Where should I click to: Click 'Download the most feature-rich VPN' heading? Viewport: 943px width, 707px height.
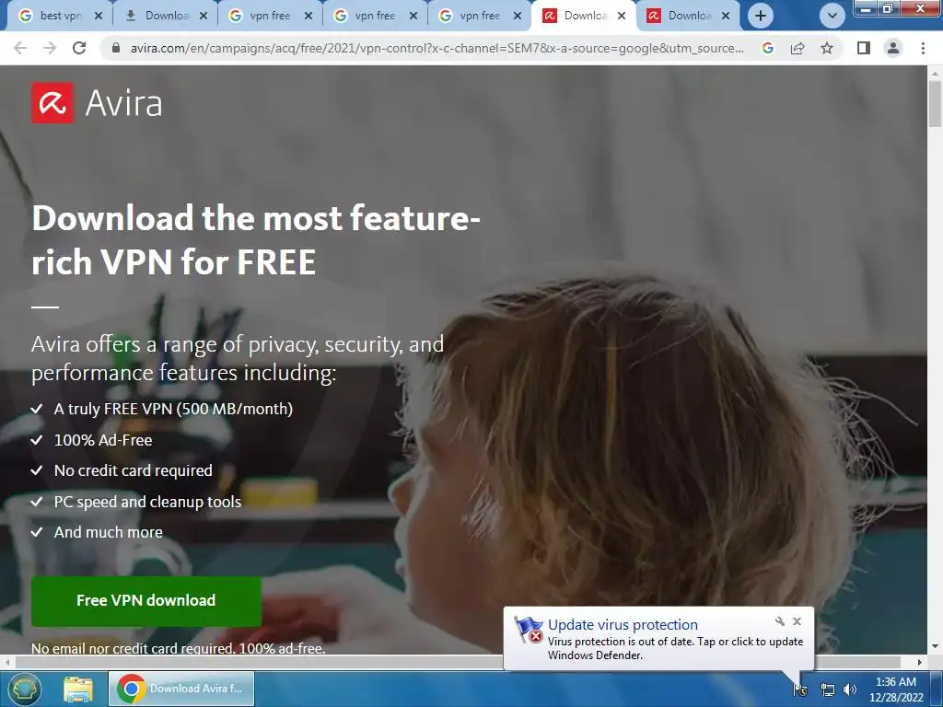pyautogui.click(x=256, y=239)
